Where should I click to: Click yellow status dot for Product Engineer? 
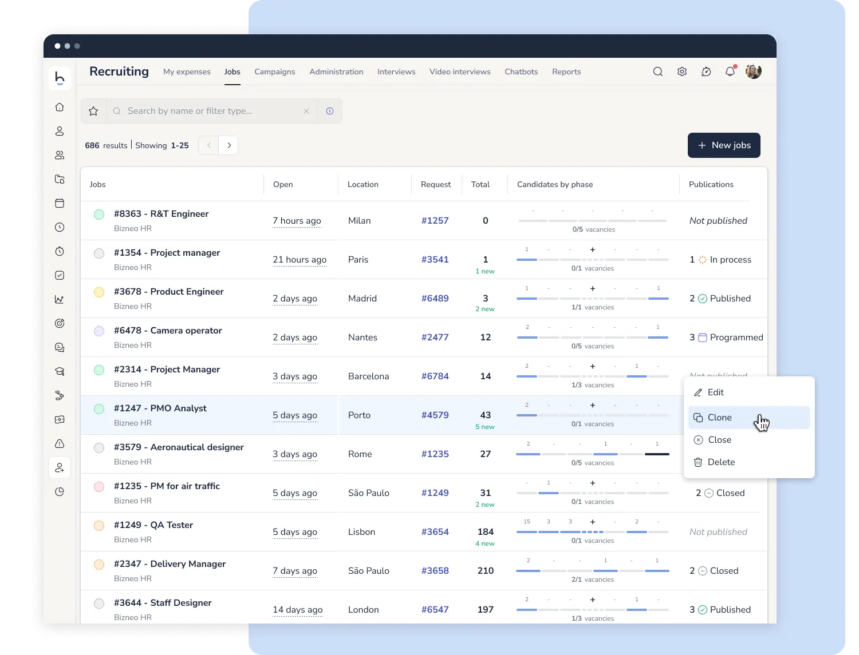coord(99,292)
